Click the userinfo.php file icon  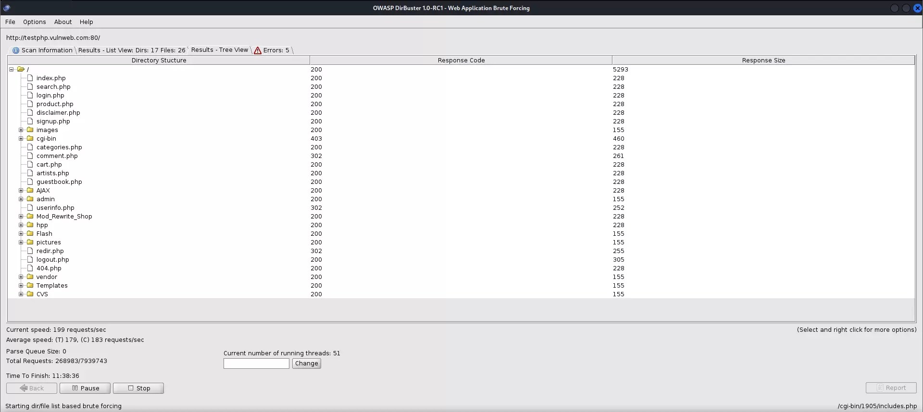click(x=30, y=207)
